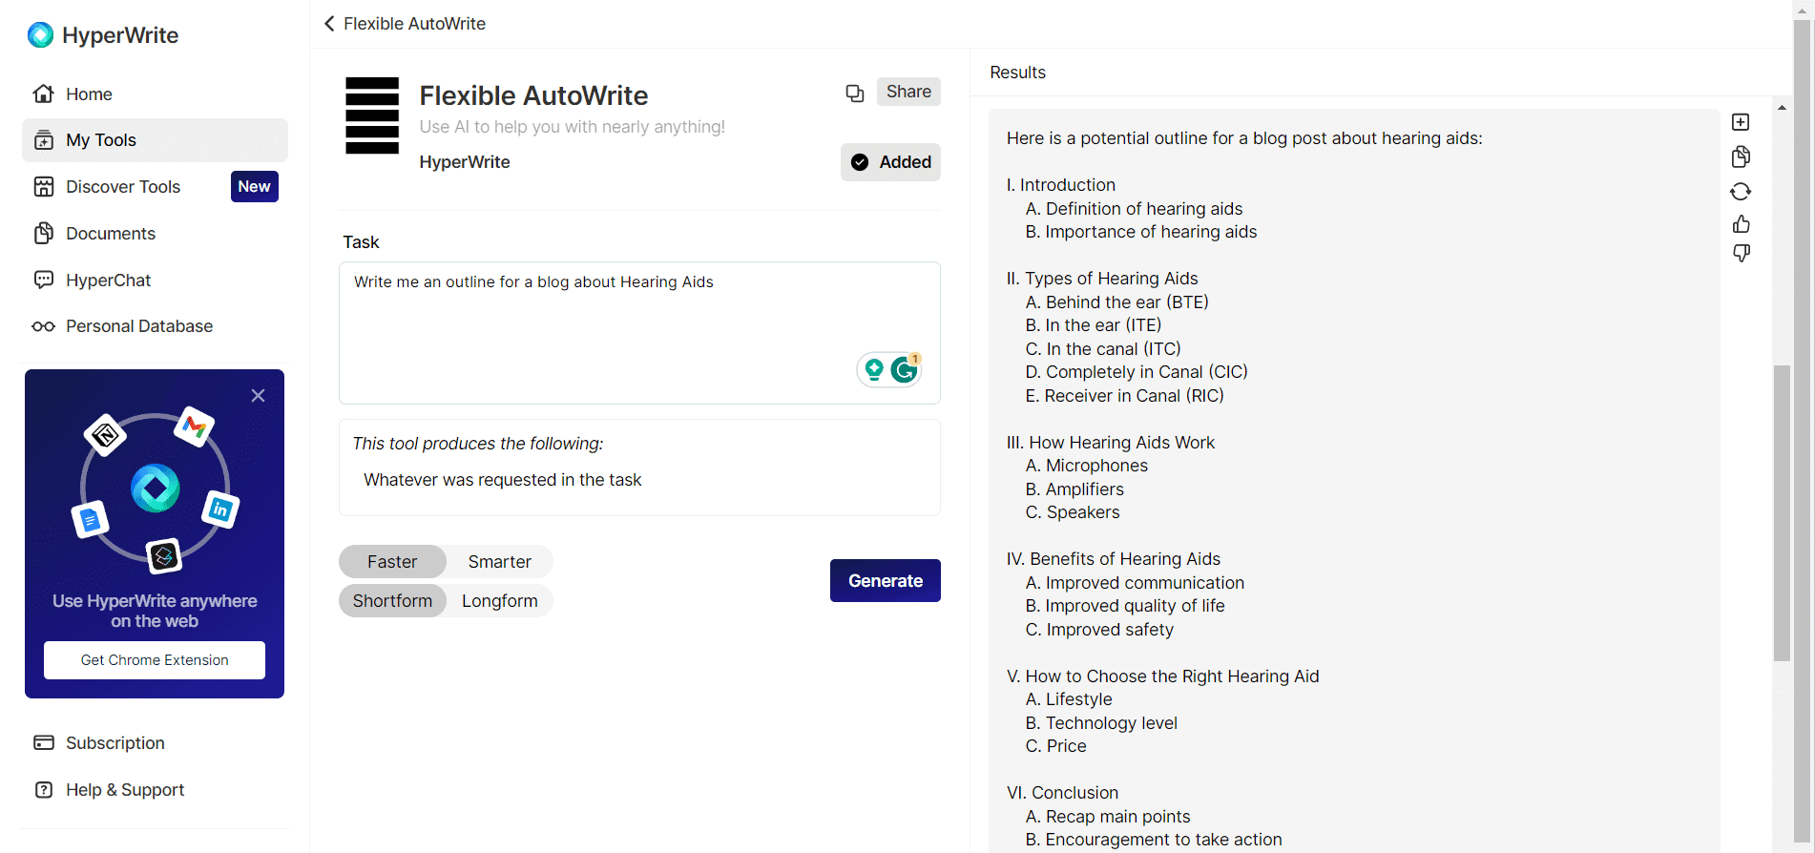Click the LinkedIn icon in promo card
Image resolution: width=1815 pixels, height=853 pixels.
coord(220,510)
